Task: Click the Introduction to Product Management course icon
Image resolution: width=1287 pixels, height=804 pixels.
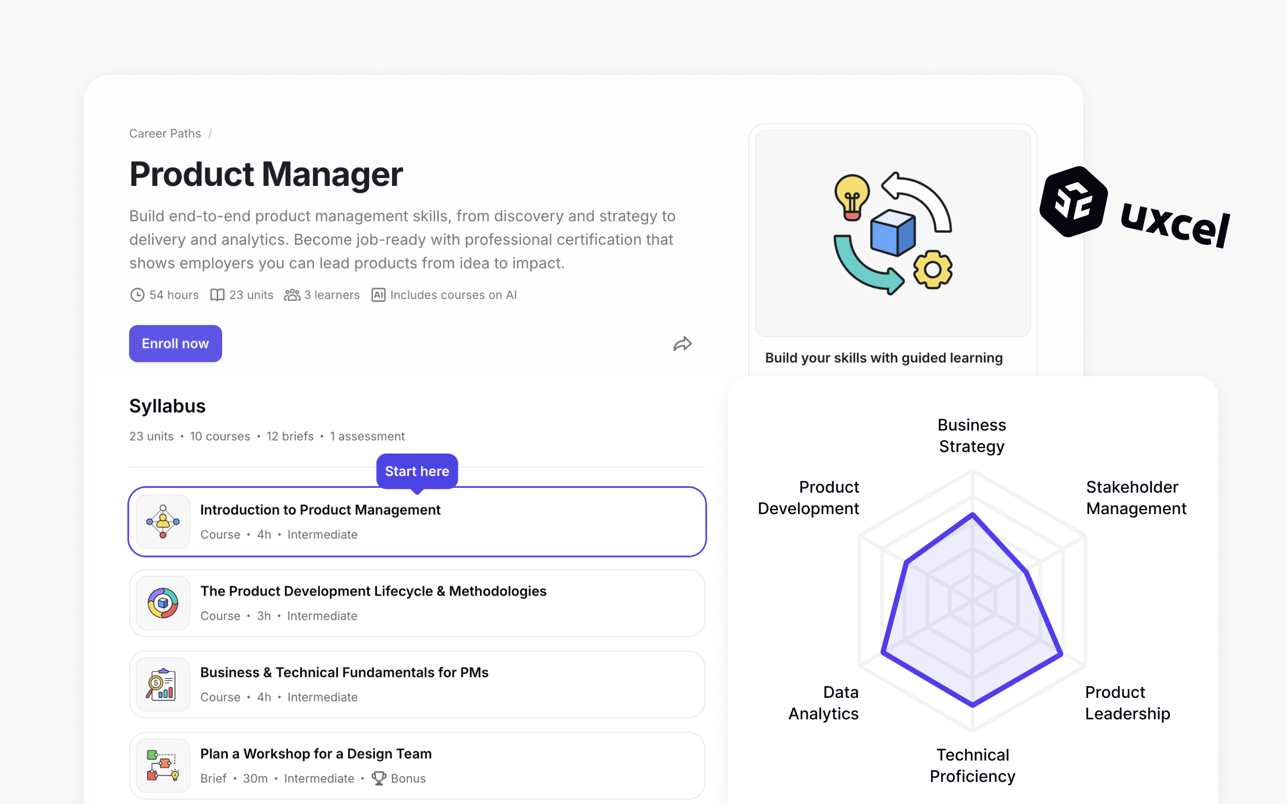Action: [162, 521]
